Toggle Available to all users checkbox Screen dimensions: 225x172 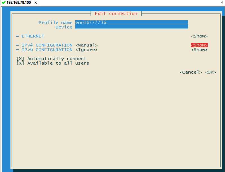click(20, 63)
